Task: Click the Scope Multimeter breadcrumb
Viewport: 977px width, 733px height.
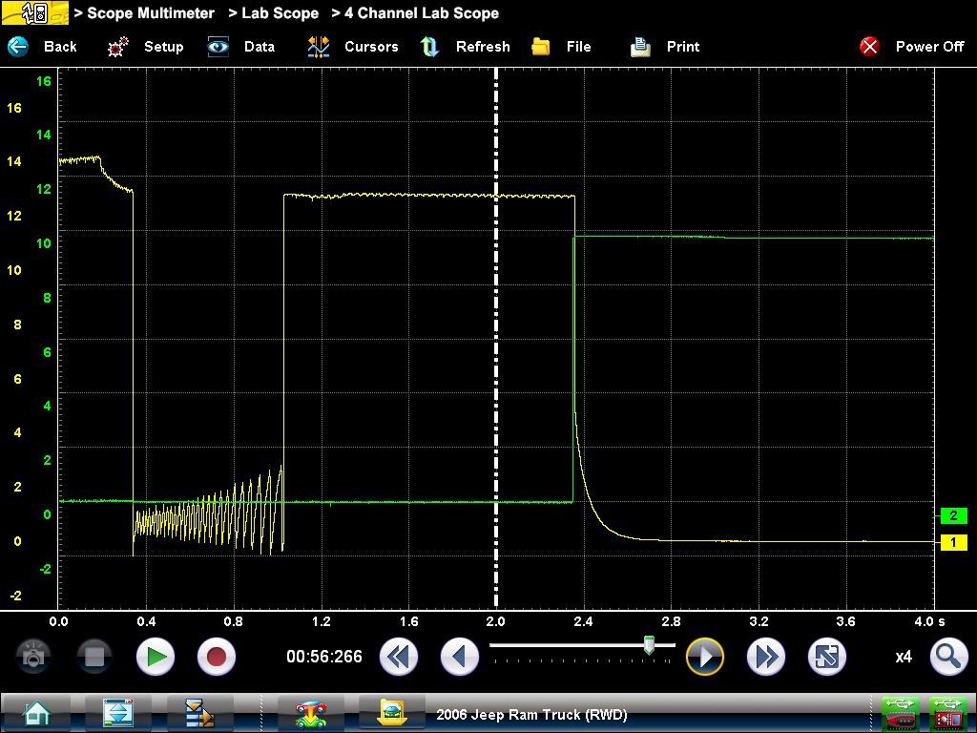Action: [x=145, y=13]
